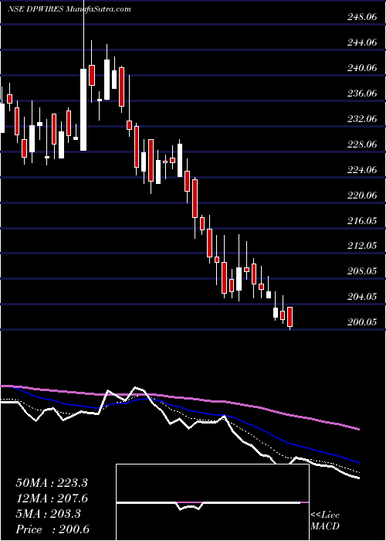
Task: Click the 200.05 price axis label
Action: [x=361, y=322]
